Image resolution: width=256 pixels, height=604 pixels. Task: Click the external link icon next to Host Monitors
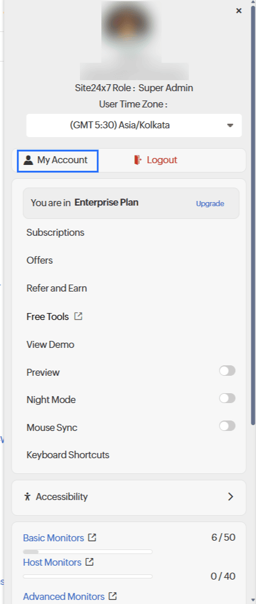tap(90, 562)
